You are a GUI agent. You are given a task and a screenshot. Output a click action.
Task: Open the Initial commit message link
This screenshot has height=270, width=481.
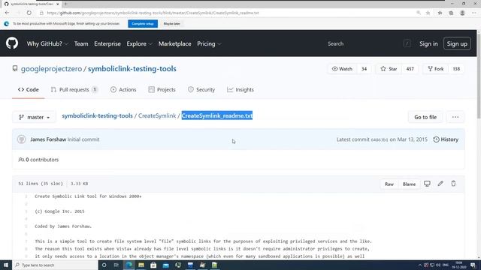pos(83,139)
